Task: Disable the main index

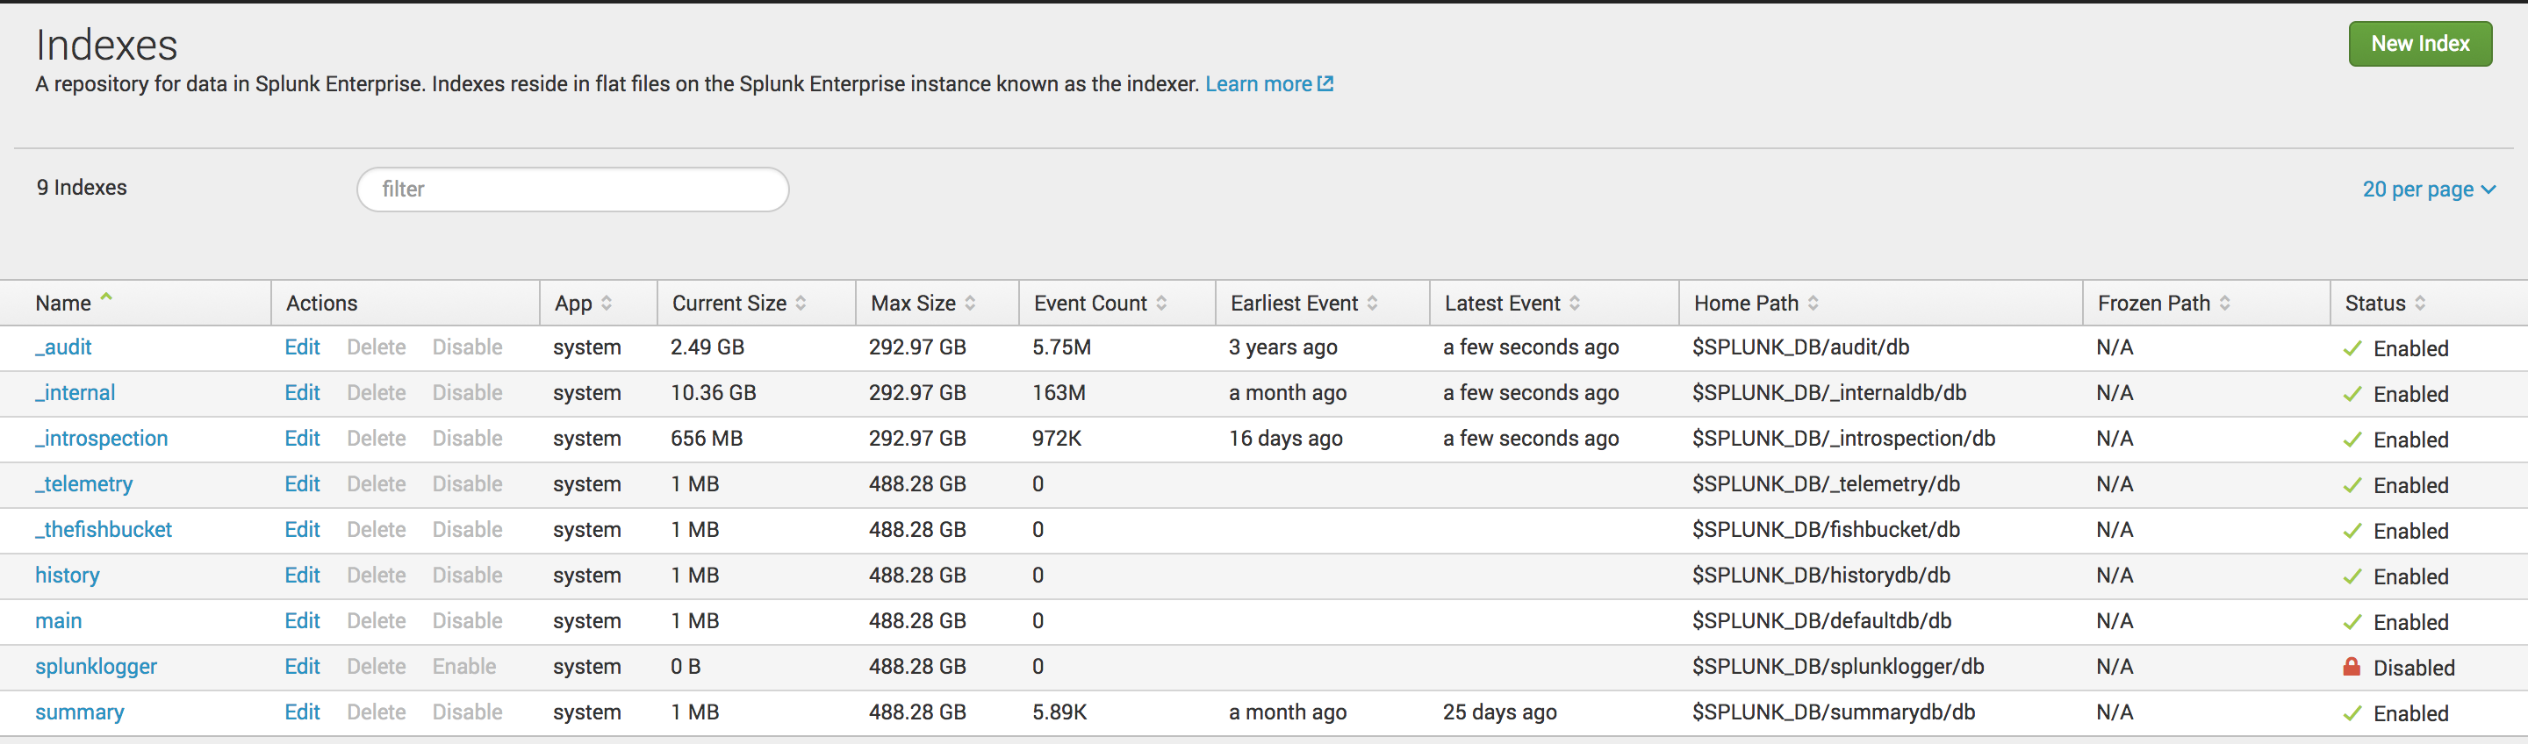Action: click(x=467, y=621)
